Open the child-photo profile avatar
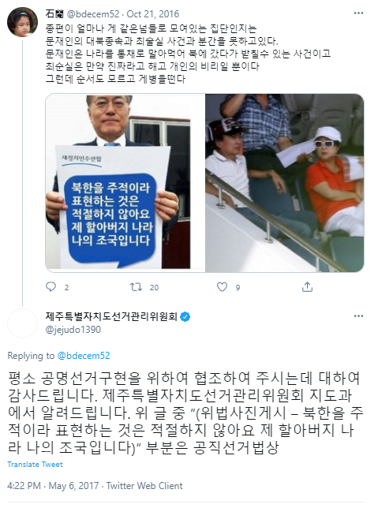 click(x=22, y=22)
